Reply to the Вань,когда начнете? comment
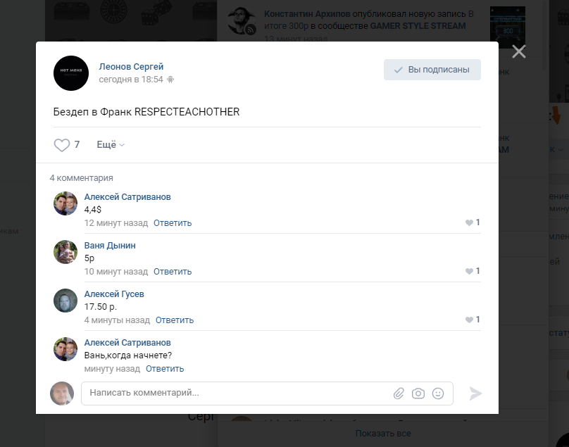Image resolution: width=569 pixels, height=447 pixels. (165, 369)
